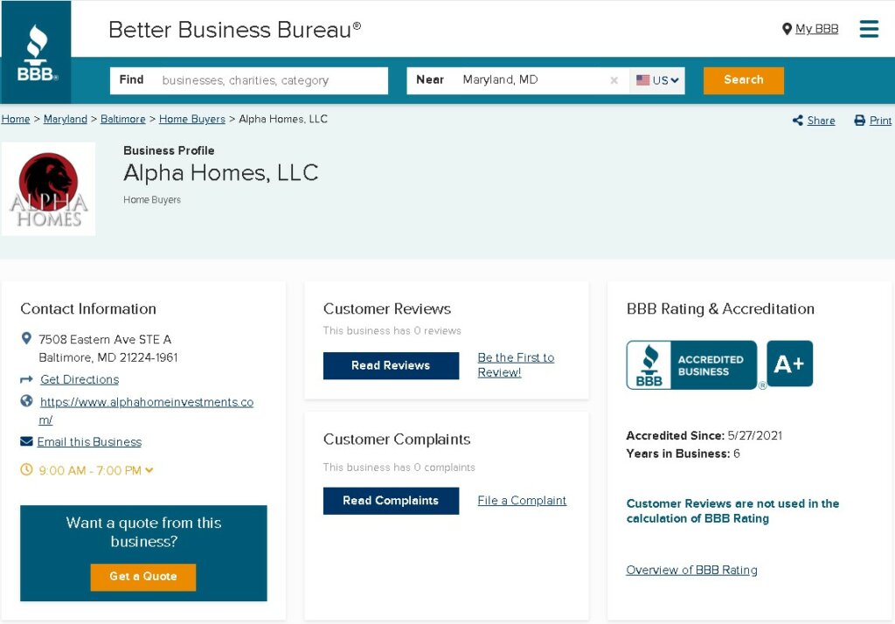The height and width of the screenshot is (624, 895).
Task: Click the 'Business Profile' label
Action: (169, 150)
